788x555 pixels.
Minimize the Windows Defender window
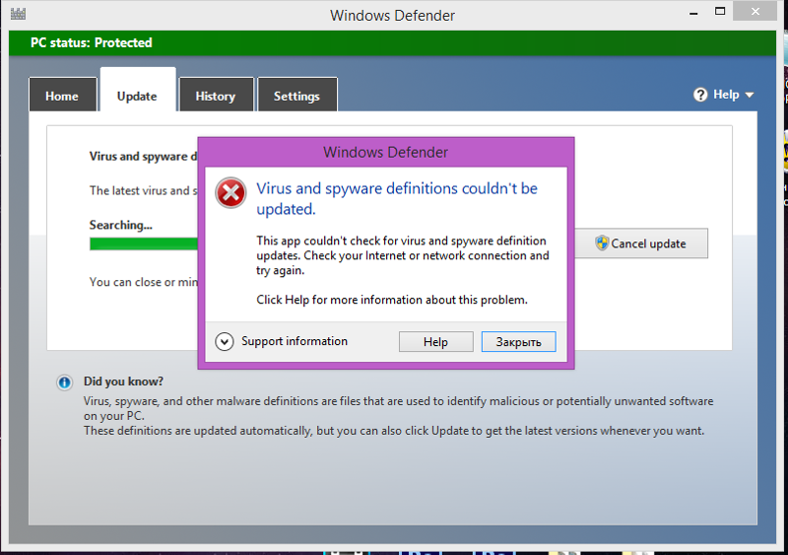click(x=694, y=12)
